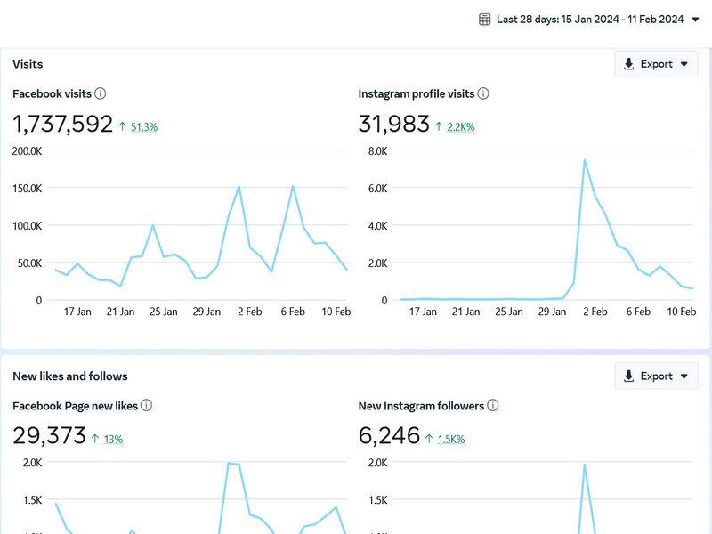Click the Facebook visits peak near 25 Jan
Screen dimensions: 712x534
[x=153, y=226]
